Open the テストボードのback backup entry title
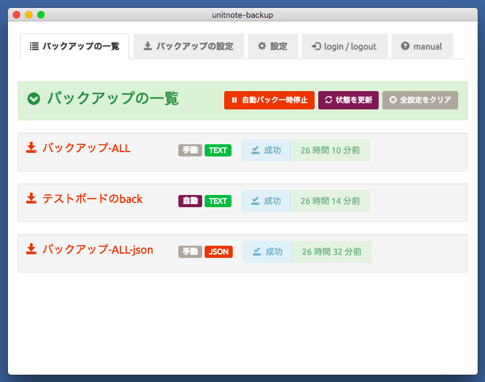The width and height of the screenshot is (485, 382). [92, 199]
